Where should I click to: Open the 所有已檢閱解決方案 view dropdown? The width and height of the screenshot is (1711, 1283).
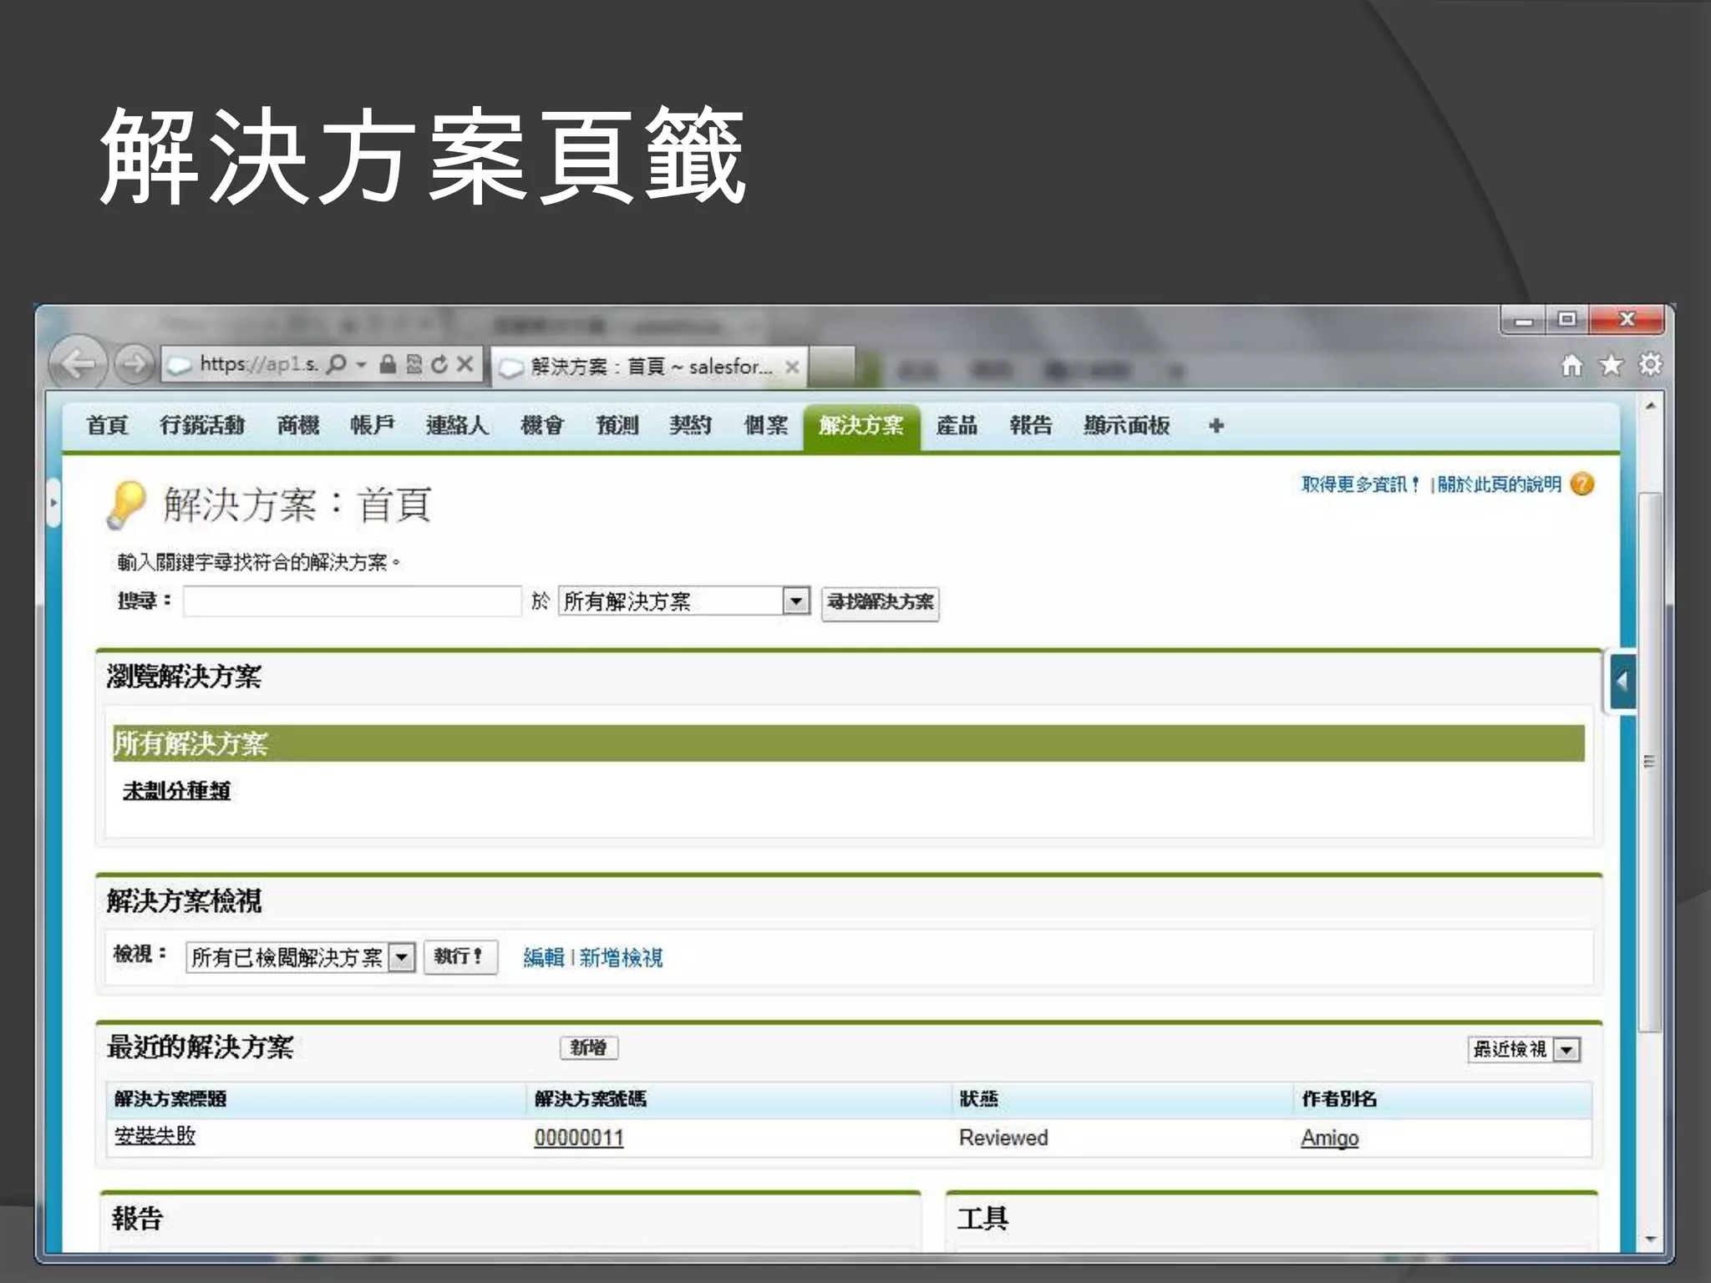(x=301, y=957)
